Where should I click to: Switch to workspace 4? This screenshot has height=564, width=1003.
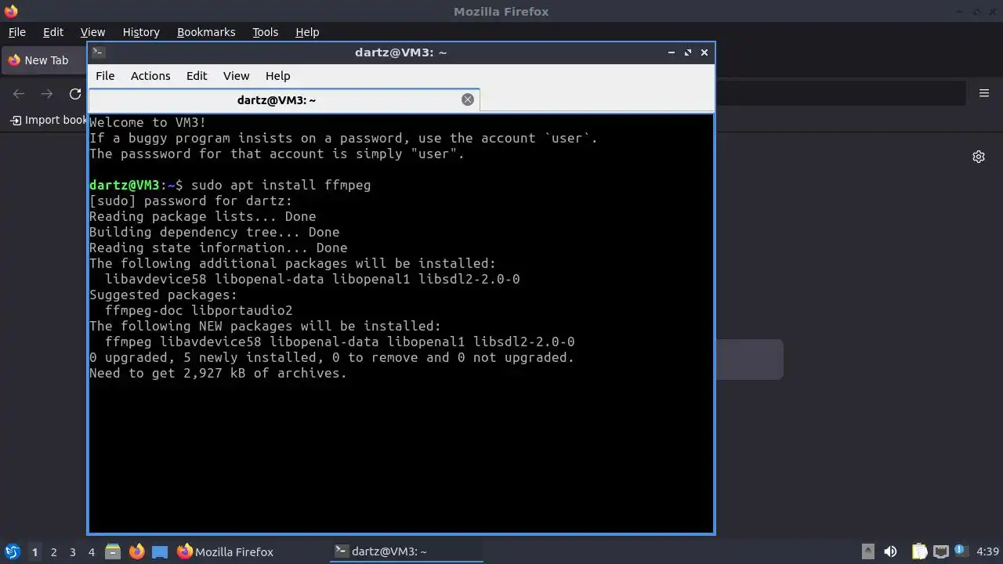pos(91,552)
